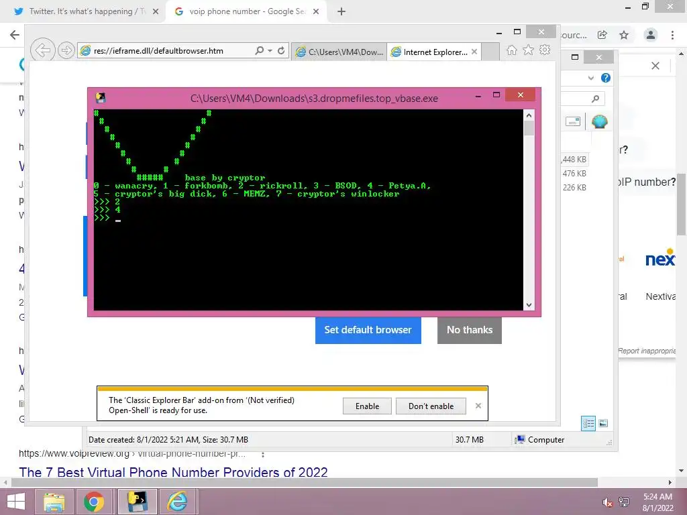Select the Internet Explorer... tab

pos(429,52)
